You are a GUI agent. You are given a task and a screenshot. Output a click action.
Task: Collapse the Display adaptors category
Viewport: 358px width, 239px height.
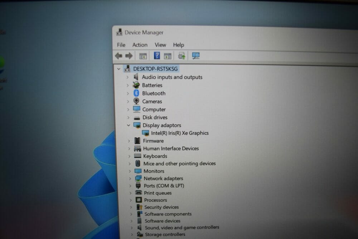pyautogui.click(x=129, y=125)
